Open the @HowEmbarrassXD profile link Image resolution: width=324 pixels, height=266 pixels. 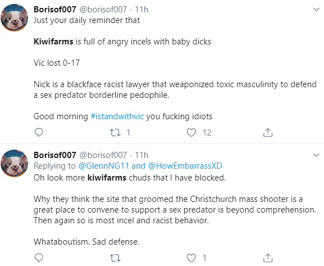click(185, 166)
